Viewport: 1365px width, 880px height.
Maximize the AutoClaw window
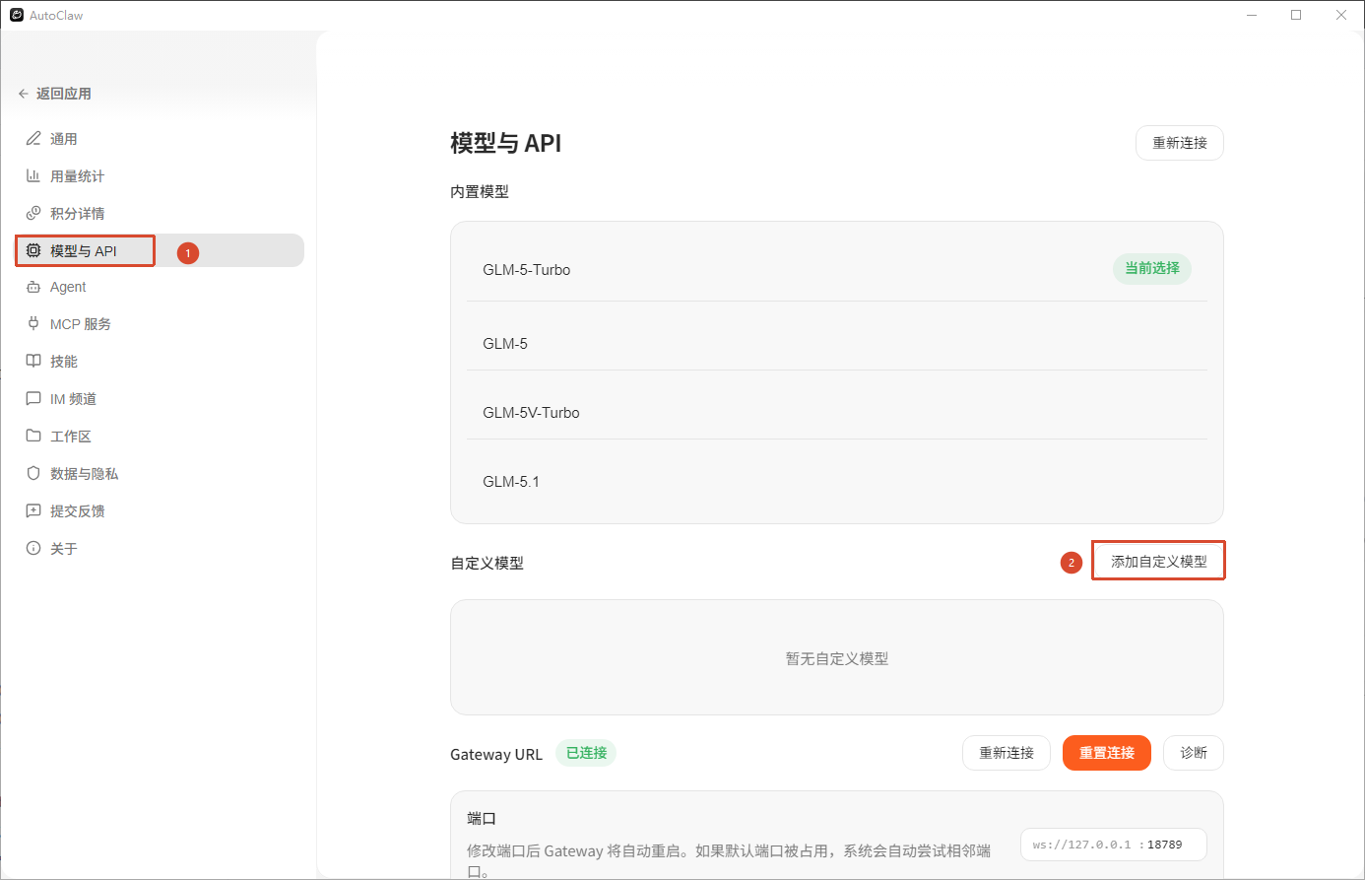click(1296, 15)
